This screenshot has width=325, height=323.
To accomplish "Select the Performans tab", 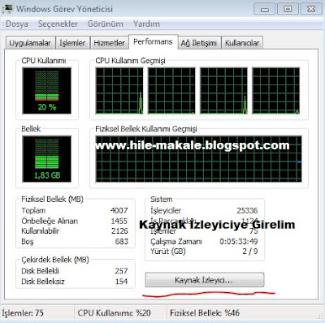I will tap(153, 41).
